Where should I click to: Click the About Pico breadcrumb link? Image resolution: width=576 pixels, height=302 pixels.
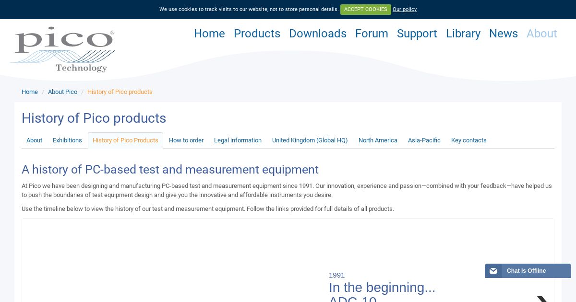(62, 92)
